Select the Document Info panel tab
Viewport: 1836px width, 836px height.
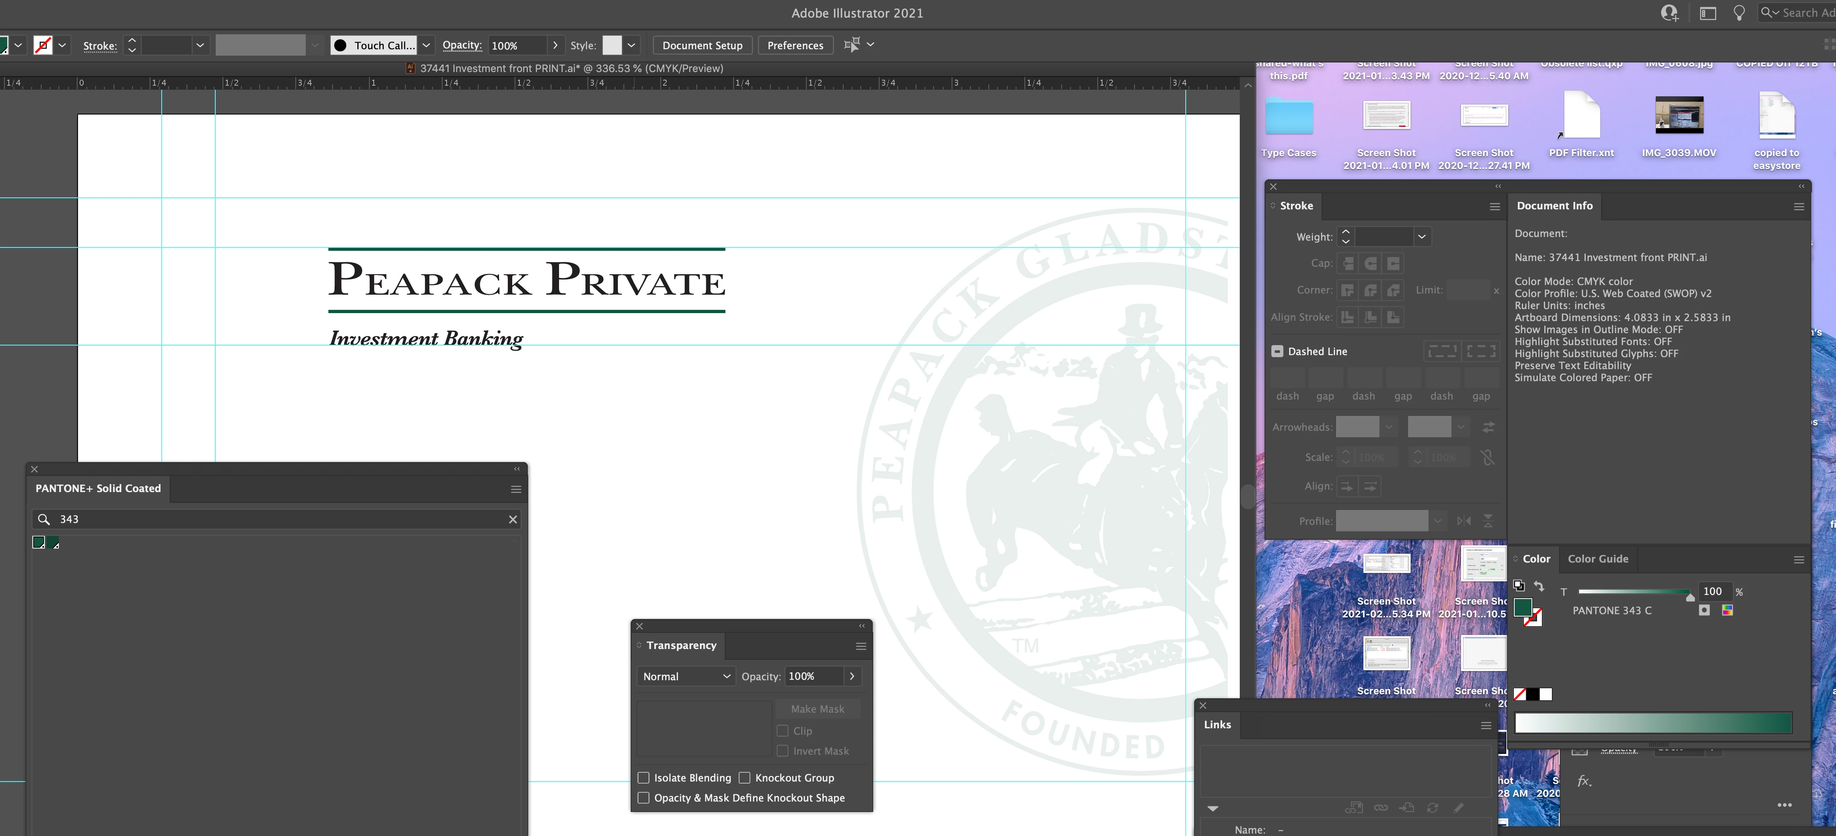click(1554, 206)
